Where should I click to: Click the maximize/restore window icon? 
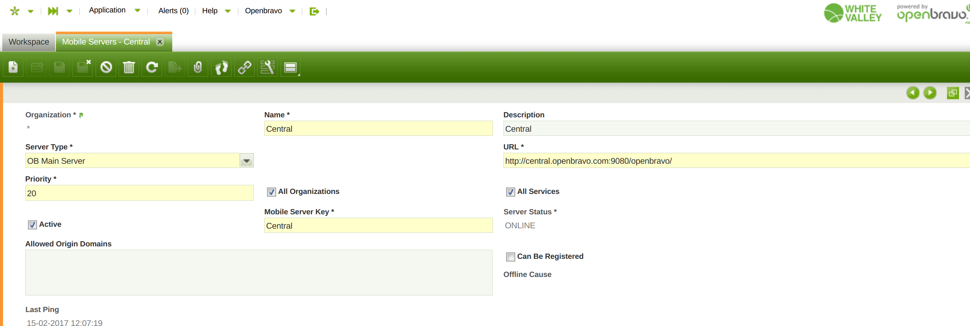(953, 93)
